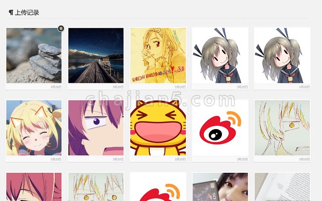Screen dimensions: 322x201
Task: Open the stacked stones photo thumbnail
Action: [34, 56]
